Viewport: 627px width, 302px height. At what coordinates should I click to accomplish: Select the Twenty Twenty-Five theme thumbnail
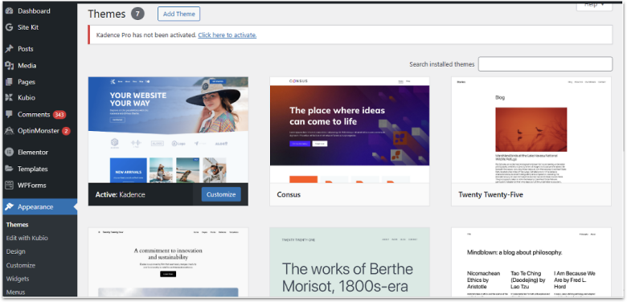[531, 130]
